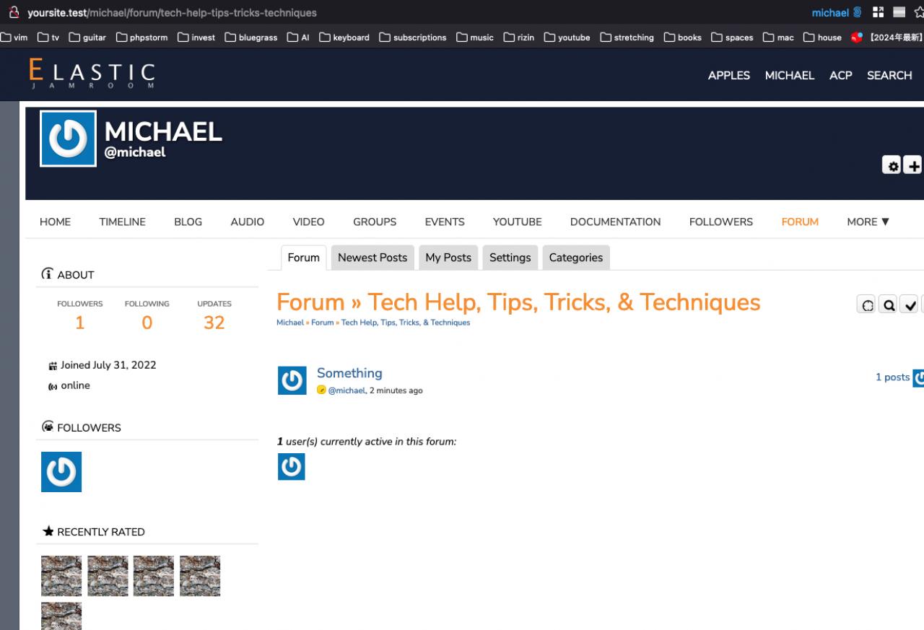924x630 pixels.
Task: Open the Something forum topic
Action: [x=349, y=373]
